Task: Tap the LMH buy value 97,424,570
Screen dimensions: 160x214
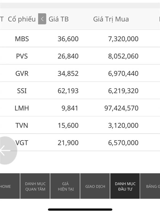Action: (x=121, y=108)
